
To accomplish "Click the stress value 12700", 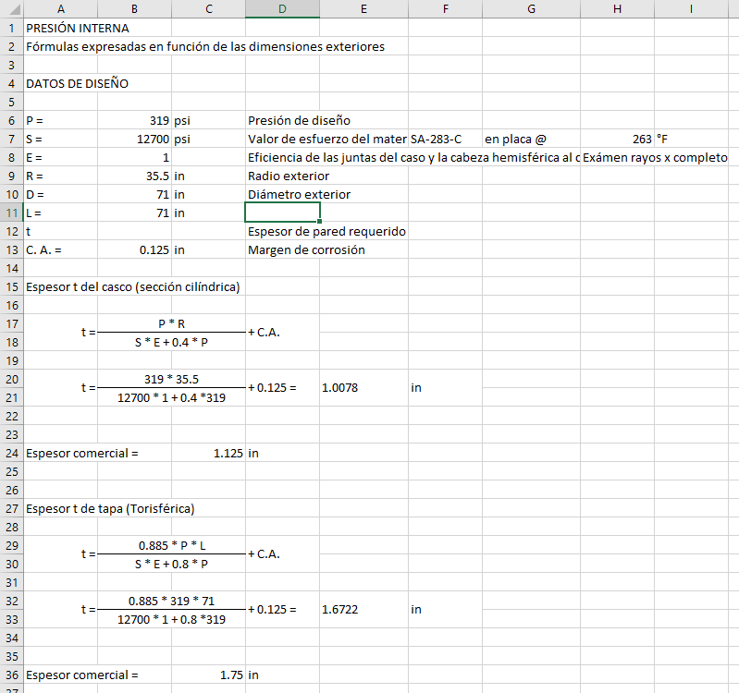I will [x=134, y=139].
